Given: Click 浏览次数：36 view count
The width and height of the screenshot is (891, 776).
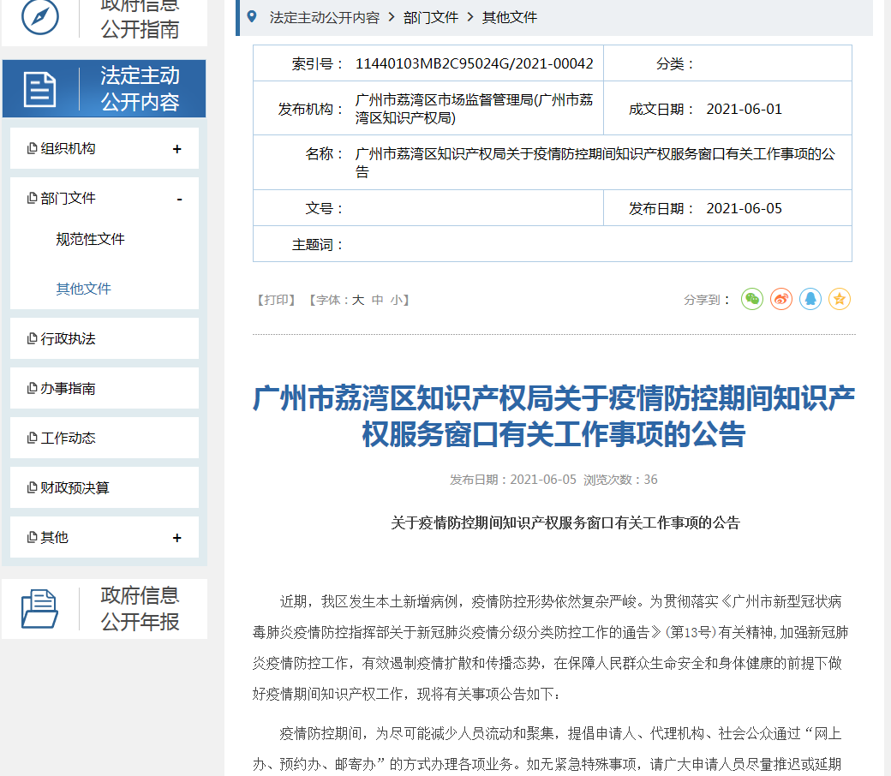Looking at the screenshot, I should tap(620, 480).
